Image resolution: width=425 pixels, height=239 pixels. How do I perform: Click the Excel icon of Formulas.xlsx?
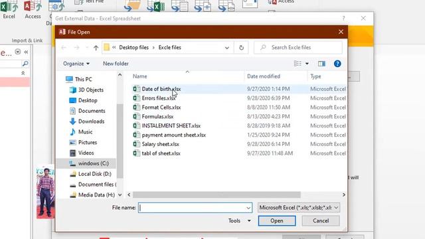136,117
